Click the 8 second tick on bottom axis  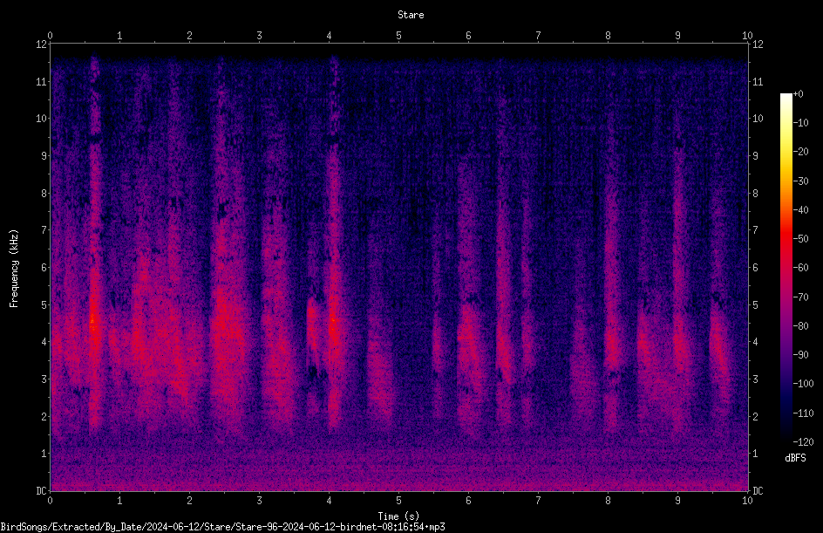[x=608, y=501]
